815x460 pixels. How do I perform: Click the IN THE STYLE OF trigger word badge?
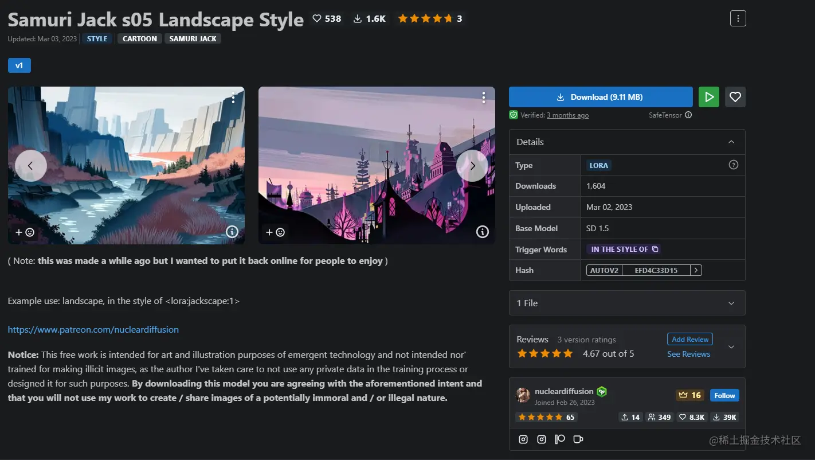tap(623, 249)
